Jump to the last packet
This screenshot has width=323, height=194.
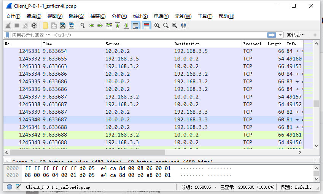[126, 25]
